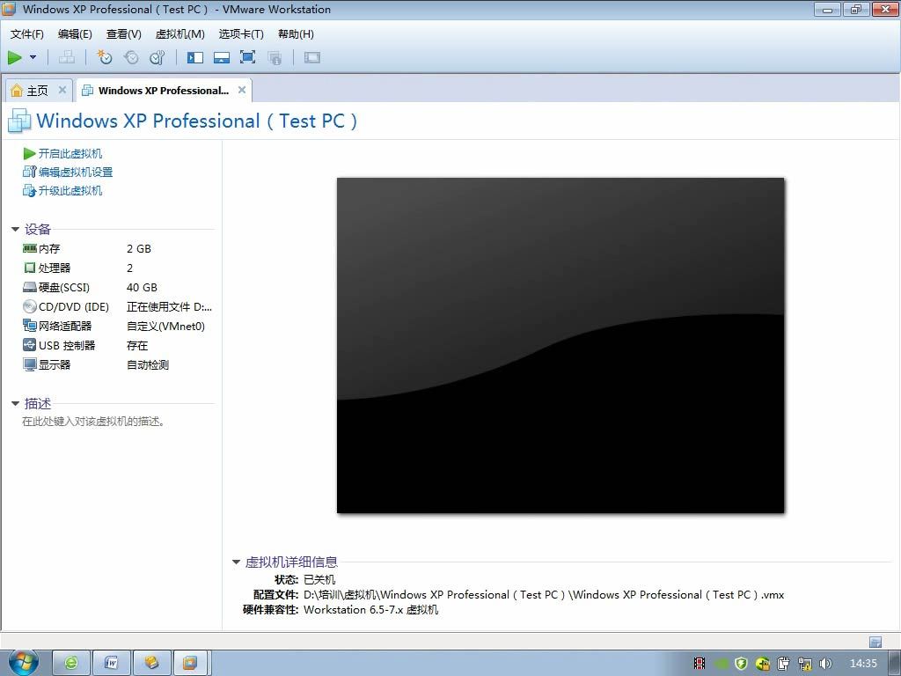Image resolution: width=901 pixels, height=676 pixels.
Task: Open the third taskbar application button
Action: click(151, 663)
